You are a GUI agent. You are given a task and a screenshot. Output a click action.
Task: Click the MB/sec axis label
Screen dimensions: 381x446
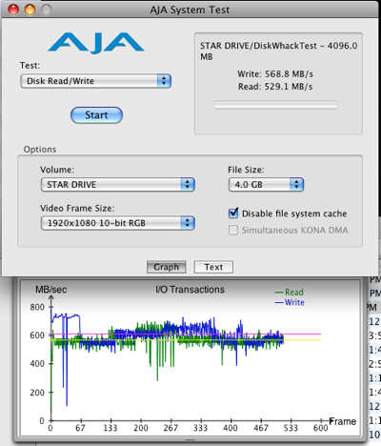(51, 290)
